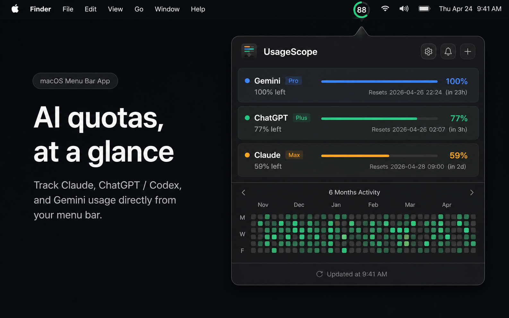Click the Dec month label
Screen dimensions: 509x318
click(x=299, y=205)
